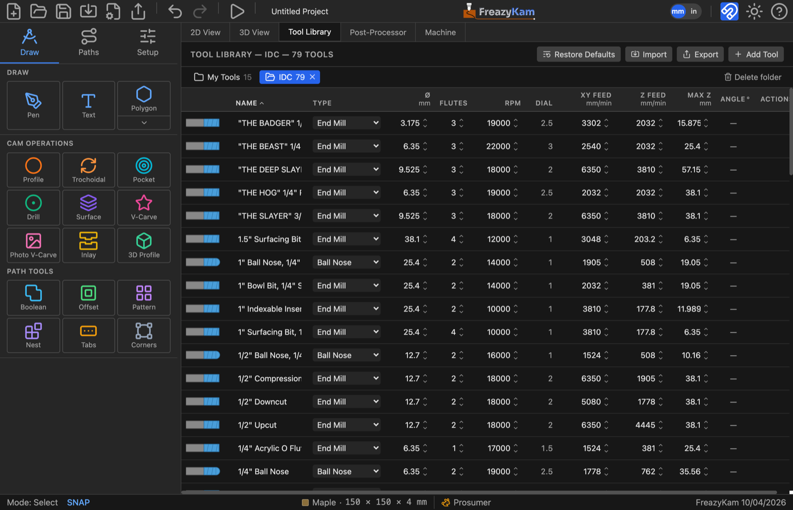Click the Restore Defaults button
This screenshot has width=793, height=510.
[x=578, y=55]
